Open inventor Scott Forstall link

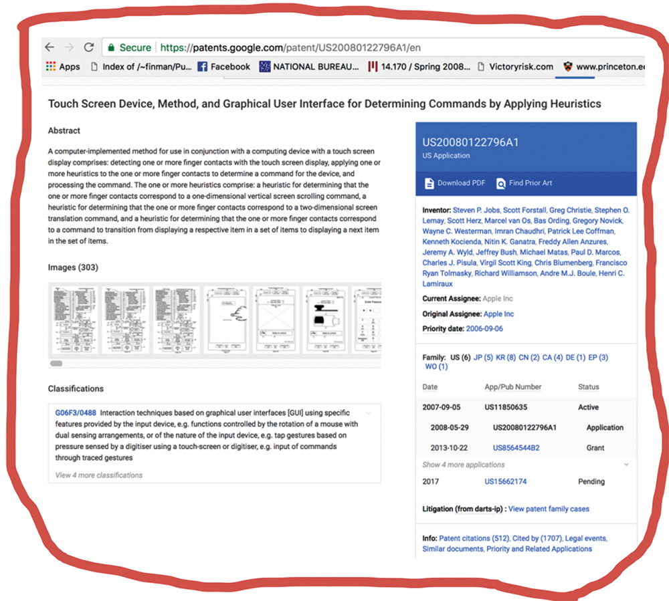524,210
